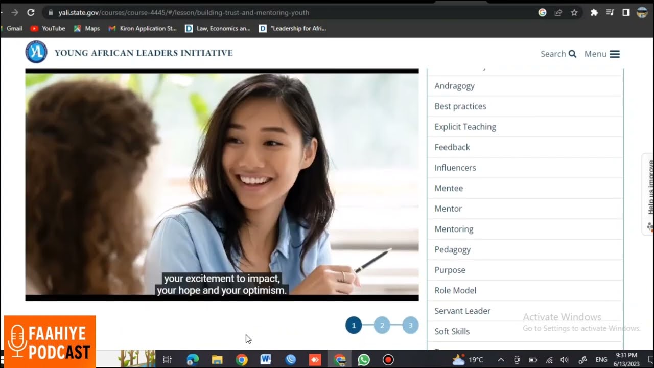Open the battery status tray icon
Viewport: 654px width, 368px height.
click(x=533, y=360)
